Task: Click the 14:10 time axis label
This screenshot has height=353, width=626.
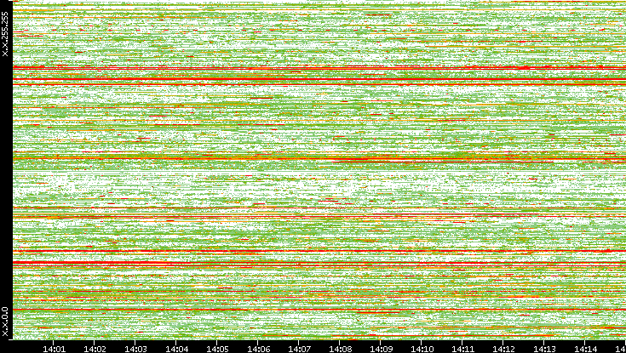Action: [x=422, y=349]
